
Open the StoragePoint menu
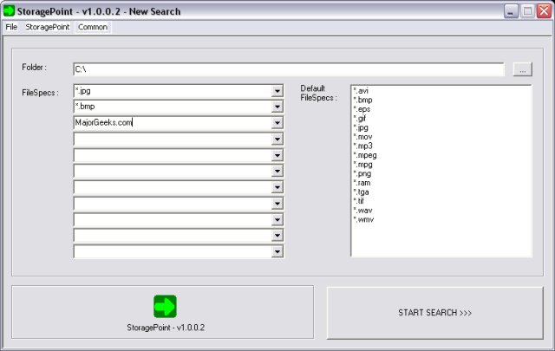[48, 27]
